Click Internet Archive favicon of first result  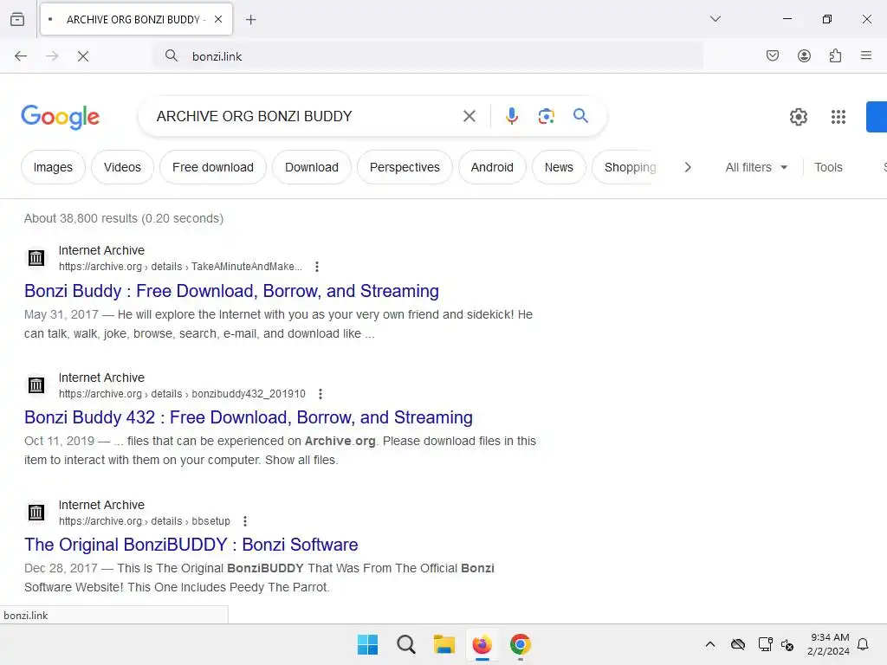click(x=36, y=258)
